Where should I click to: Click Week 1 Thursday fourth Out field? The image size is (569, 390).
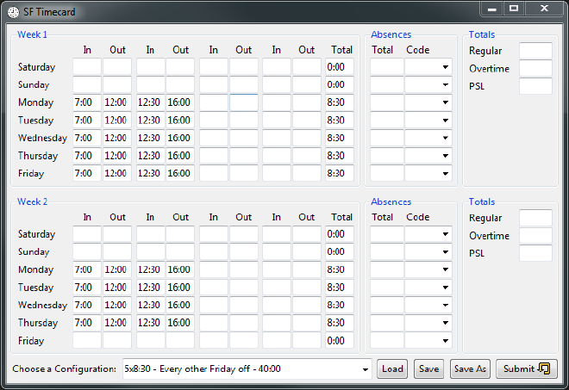click(x=307, y=156)
